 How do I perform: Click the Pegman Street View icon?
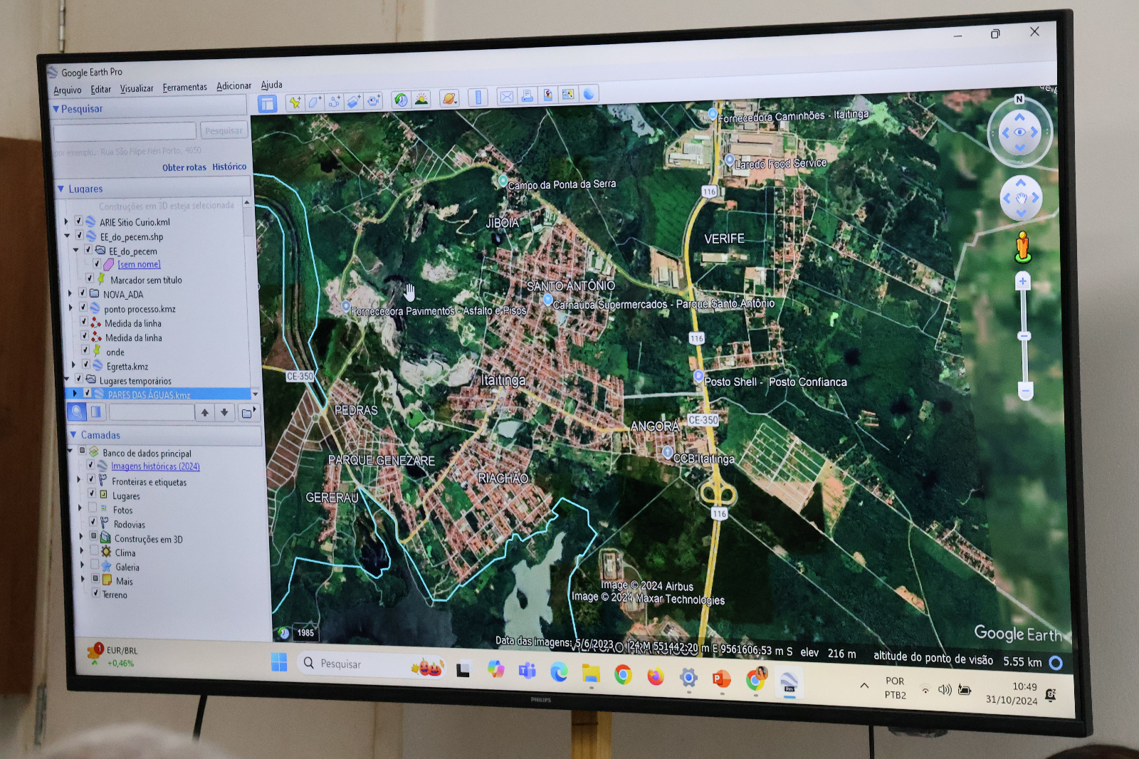[1023, 246]
